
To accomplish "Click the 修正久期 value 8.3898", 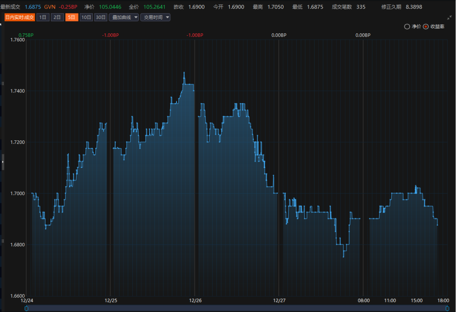I will coord(415,7).
